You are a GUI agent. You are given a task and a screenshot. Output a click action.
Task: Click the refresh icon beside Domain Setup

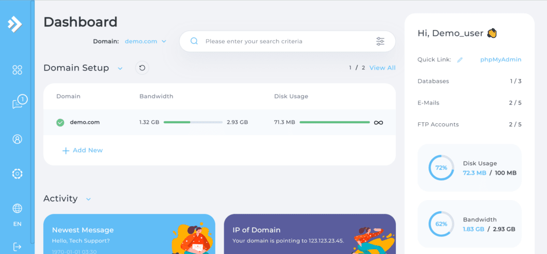pos(142,68)
